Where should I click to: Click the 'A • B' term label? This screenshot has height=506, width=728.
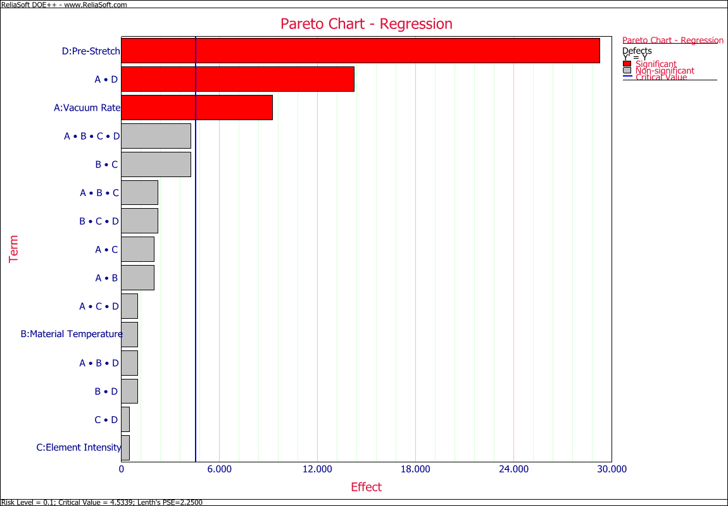[x=106, y=278]
